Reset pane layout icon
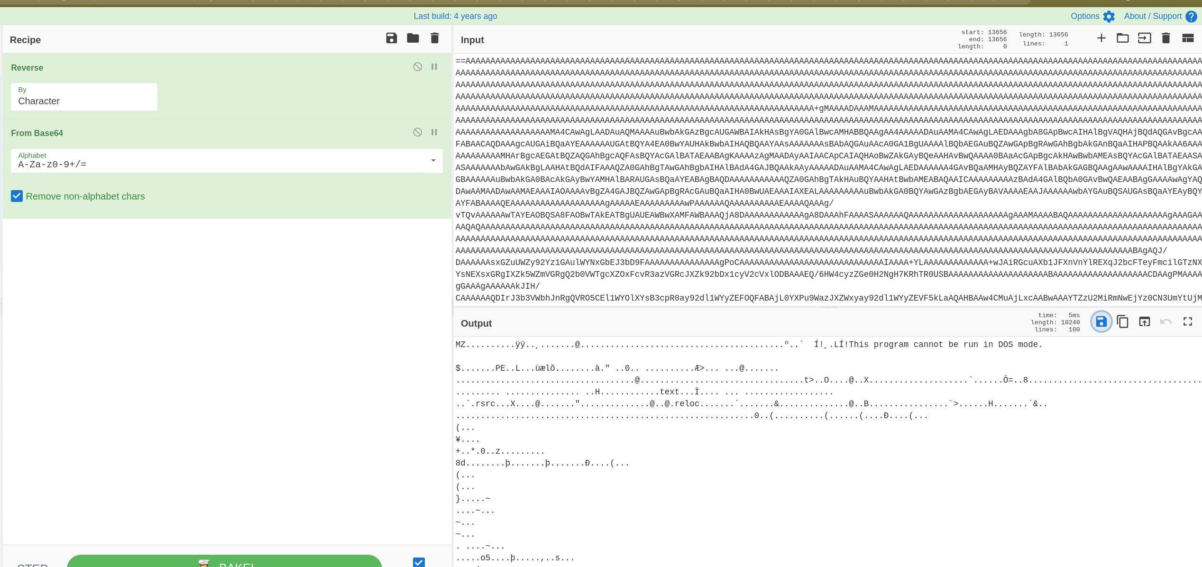This screenshot has height=567, width=1202. pos(1187,38)
